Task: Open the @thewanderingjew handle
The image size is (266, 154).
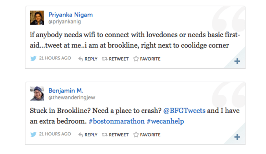Action: pyautogui.click(x=72, y=97)
